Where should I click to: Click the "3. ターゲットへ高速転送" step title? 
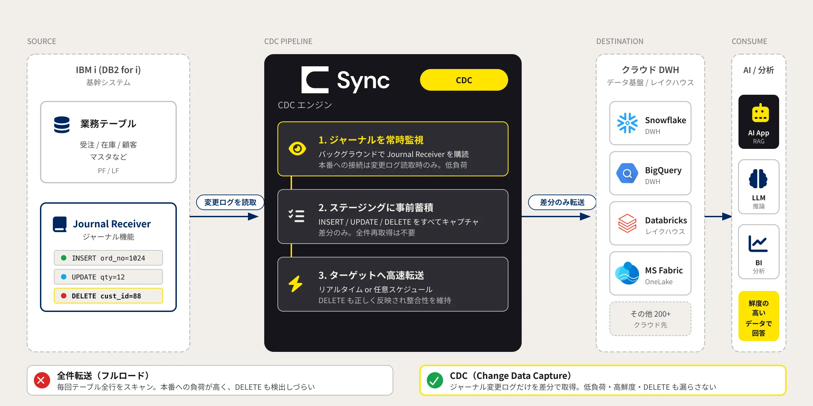click(371, 275)
